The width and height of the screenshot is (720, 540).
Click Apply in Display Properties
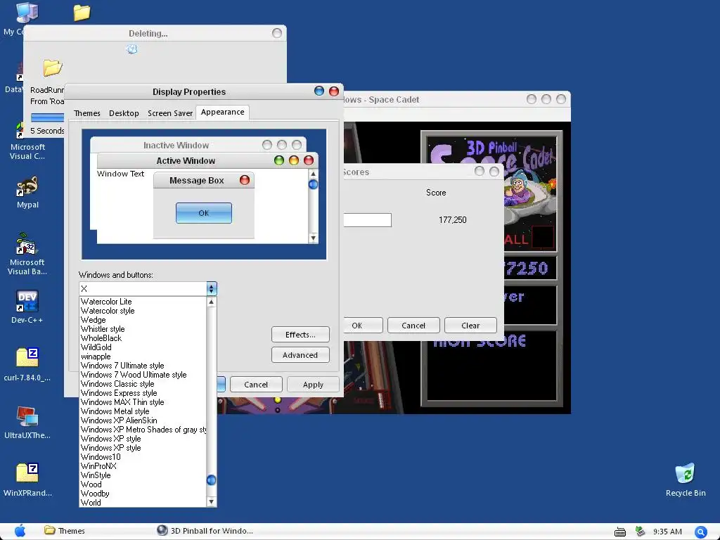coord(313,385)
